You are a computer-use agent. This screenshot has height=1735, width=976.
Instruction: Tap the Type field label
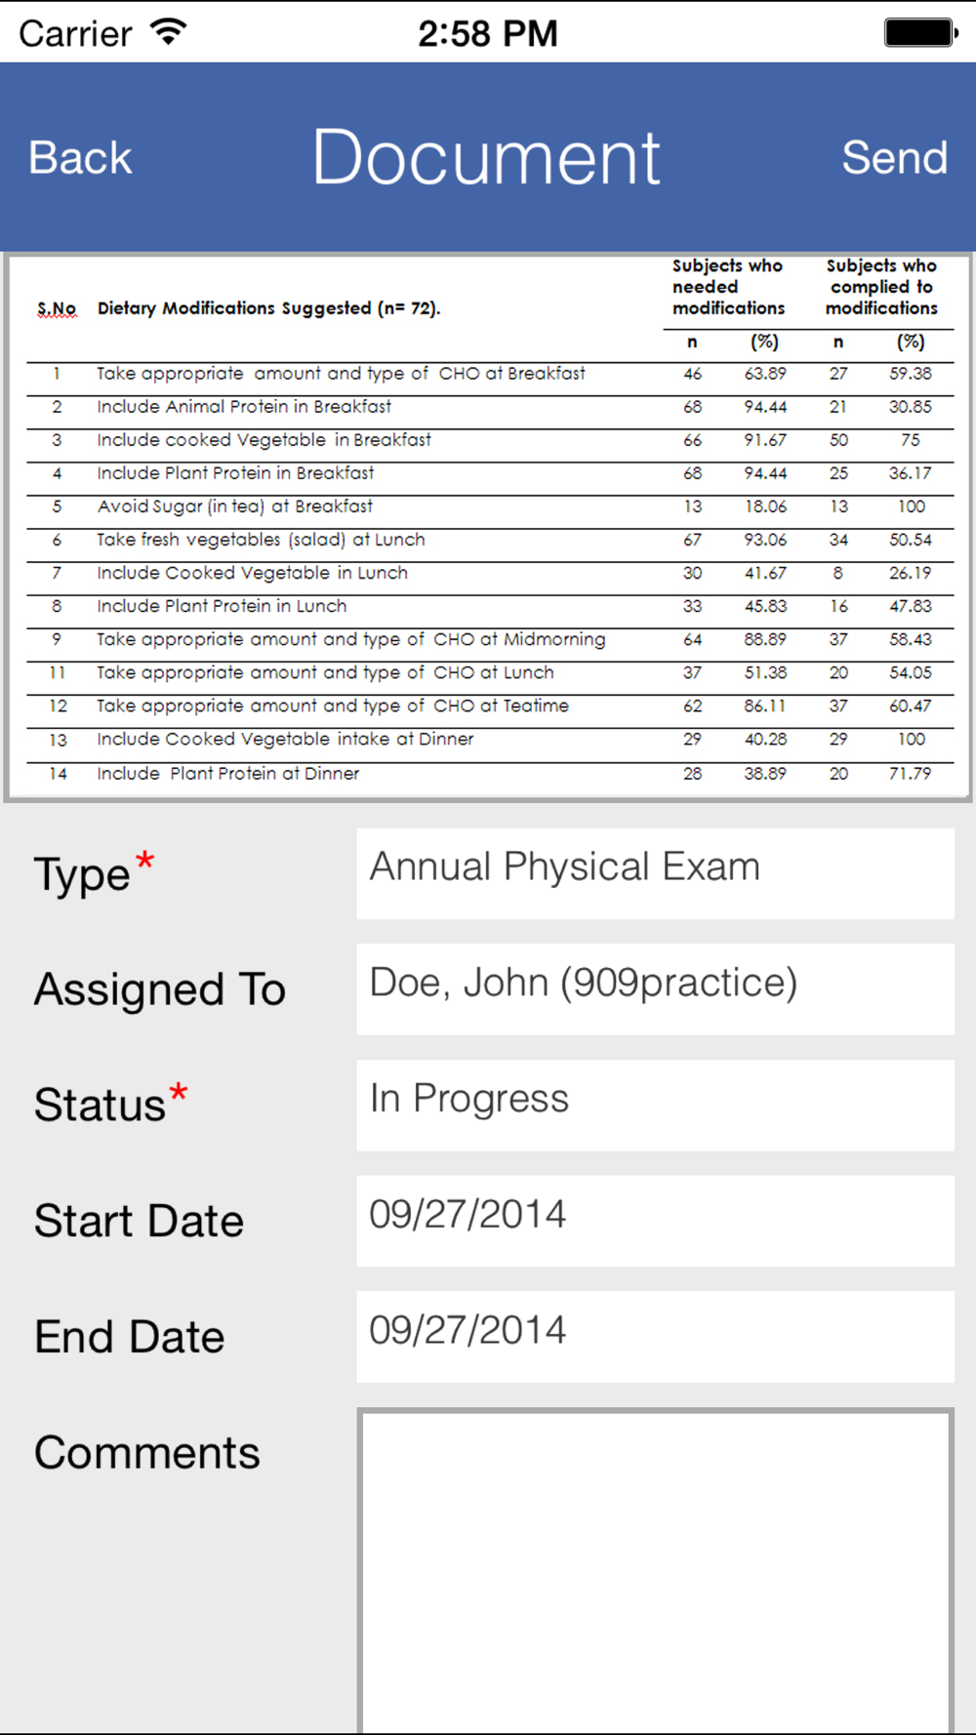(83, 874)
